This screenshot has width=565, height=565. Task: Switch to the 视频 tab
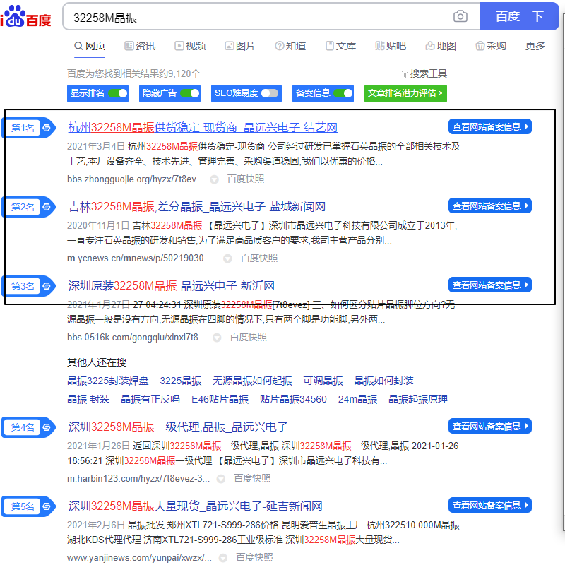pyautogui.click(x=190, y=46)
